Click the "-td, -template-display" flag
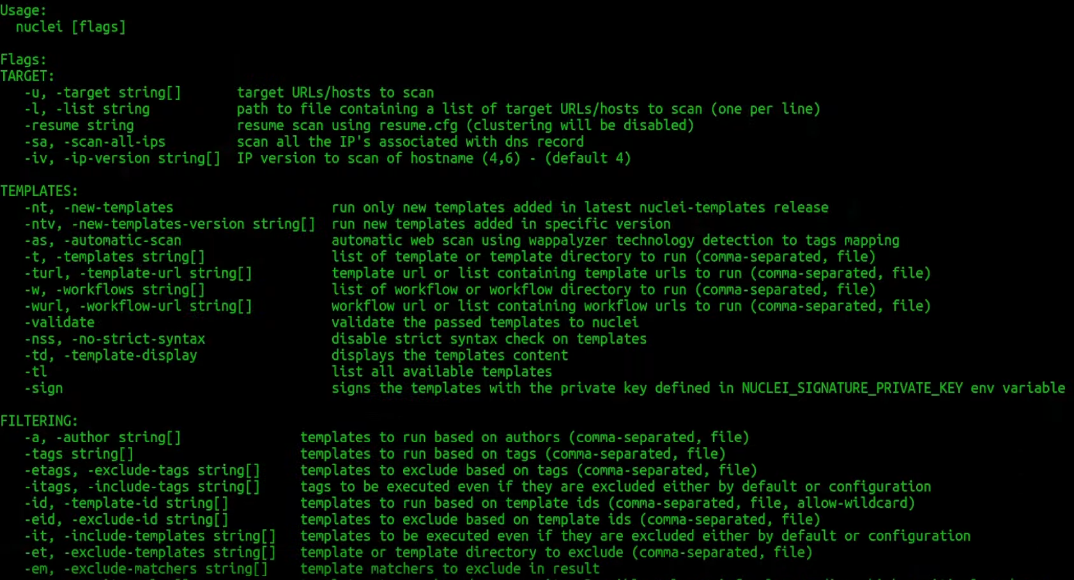This screenshot has width=1074, height=580. coord(111,355)
